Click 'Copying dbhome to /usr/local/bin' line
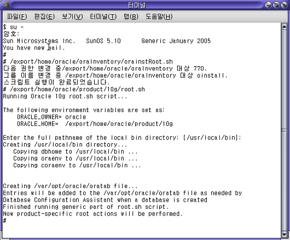 [x=76, y=151]
